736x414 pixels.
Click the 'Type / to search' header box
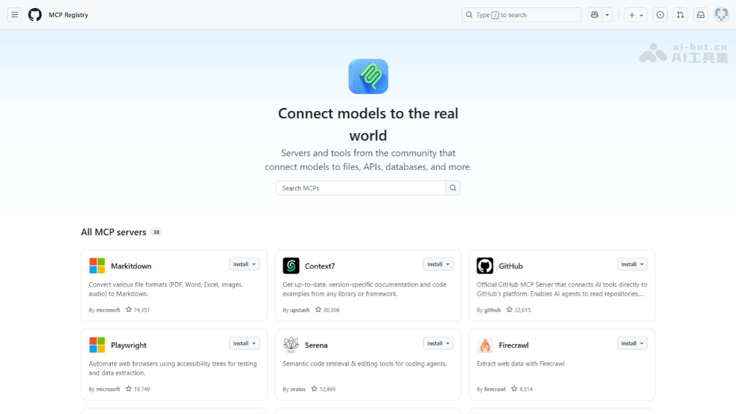(x=521, y=15)
